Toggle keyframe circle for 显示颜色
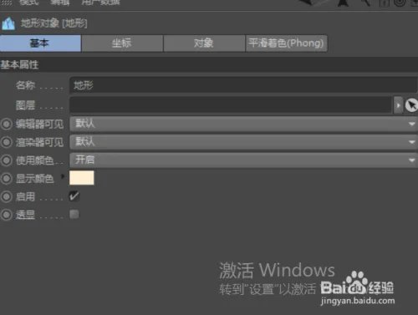Screen dimensions: 418x315 (7, 179)
